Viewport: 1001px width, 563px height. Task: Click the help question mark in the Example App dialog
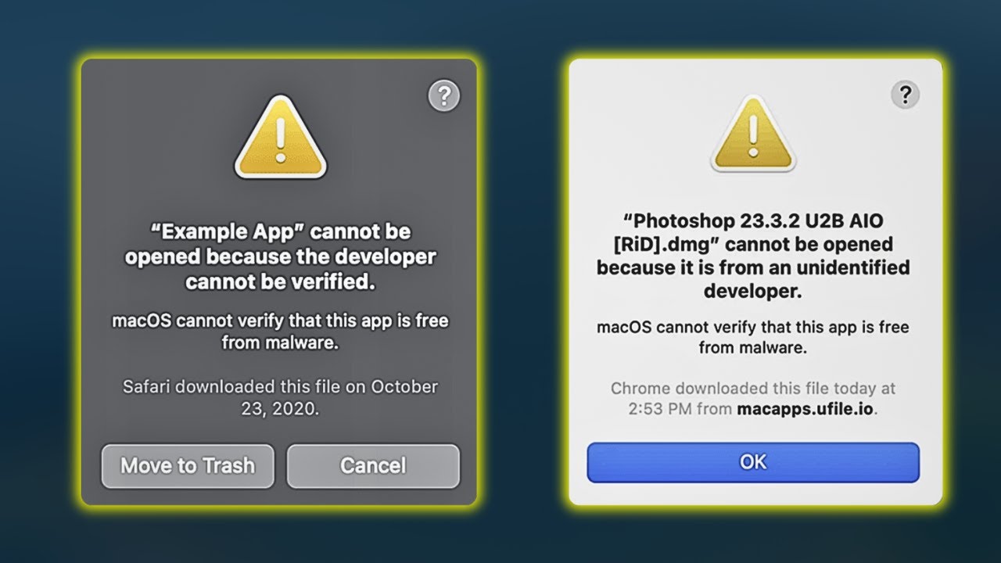[x=444, y=96]
